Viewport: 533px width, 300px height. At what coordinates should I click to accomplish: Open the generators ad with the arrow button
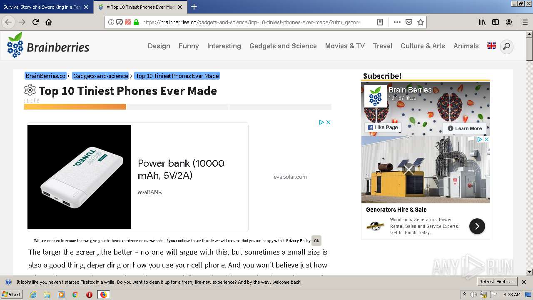(477, 226)
